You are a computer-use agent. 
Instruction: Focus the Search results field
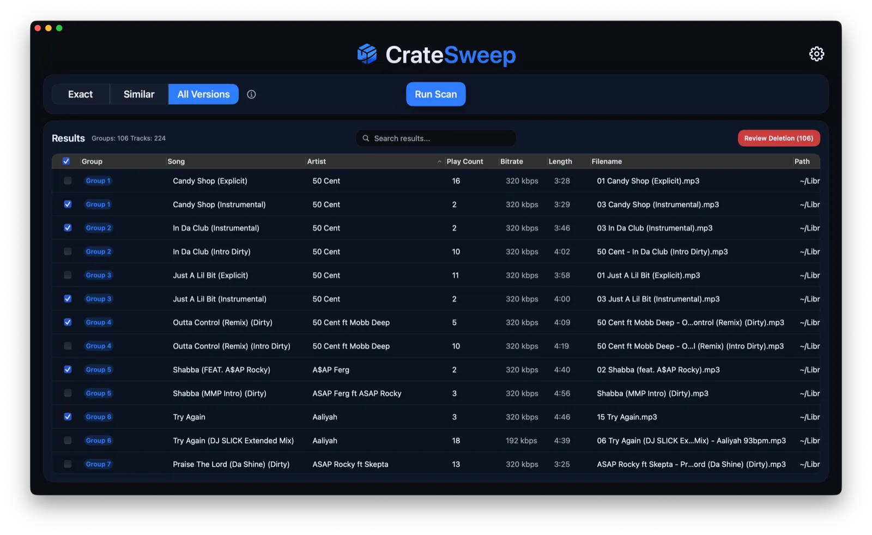(435, 139)
